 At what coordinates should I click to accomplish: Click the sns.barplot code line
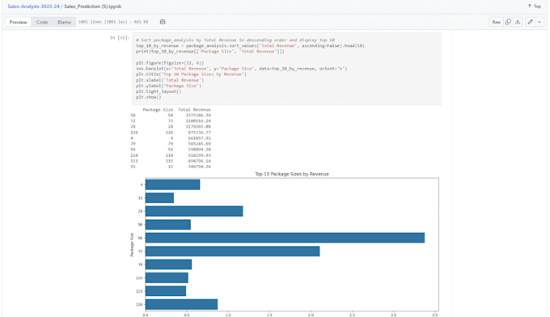[242, 69]
